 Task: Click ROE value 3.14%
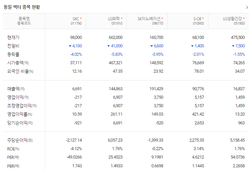click(199, 149)
